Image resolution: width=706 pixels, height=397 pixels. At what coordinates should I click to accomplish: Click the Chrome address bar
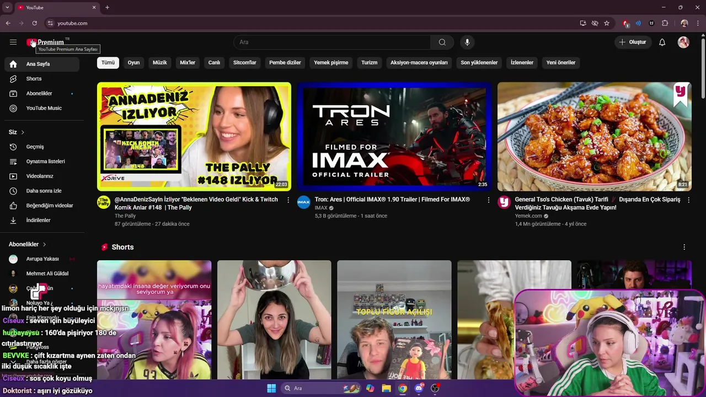tap(309, 23)
